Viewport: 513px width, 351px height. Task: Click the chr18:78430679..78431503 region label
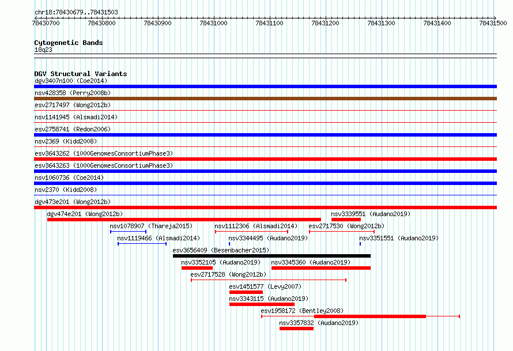click(76, 12)
